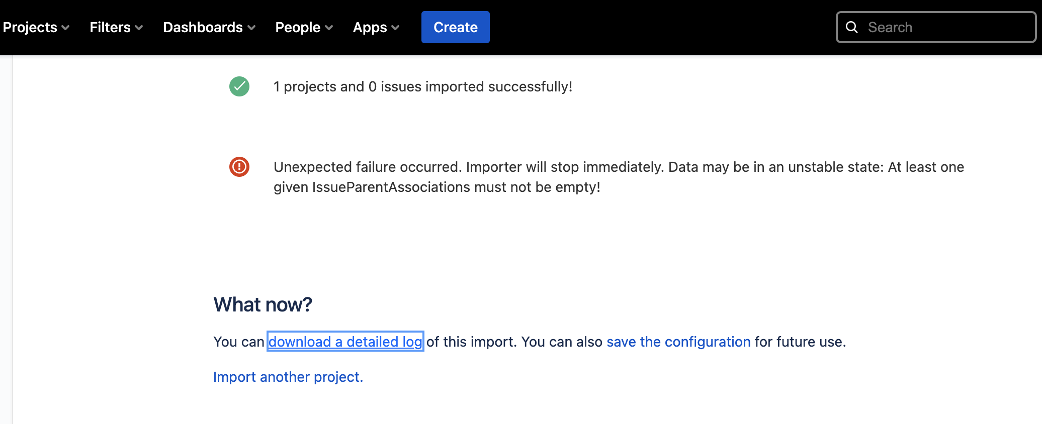Image resolution: width=1042 pixels, height=424 pixels.
Task: Click the 'imported successfully' message text
Action: tap(423, 86)
